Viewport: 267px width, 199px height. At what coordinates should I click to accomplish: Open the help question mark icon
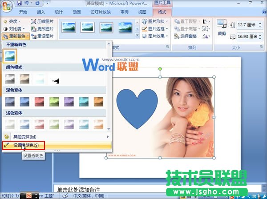(x=264, y=12)
